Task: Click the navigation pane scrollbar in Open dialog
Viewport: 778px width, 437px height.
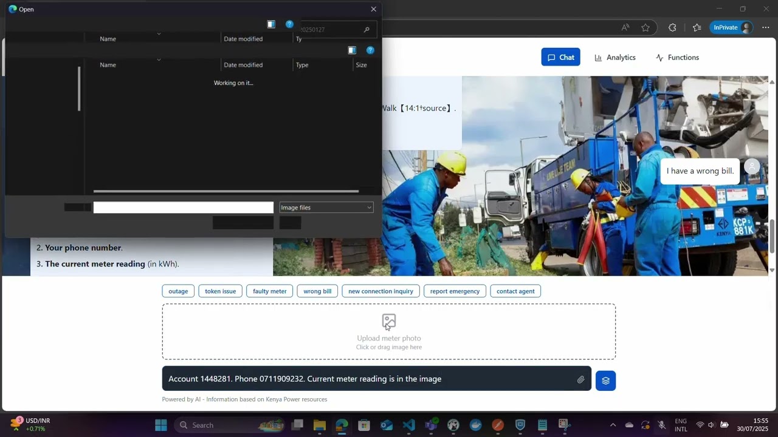Action: (79, 89)
